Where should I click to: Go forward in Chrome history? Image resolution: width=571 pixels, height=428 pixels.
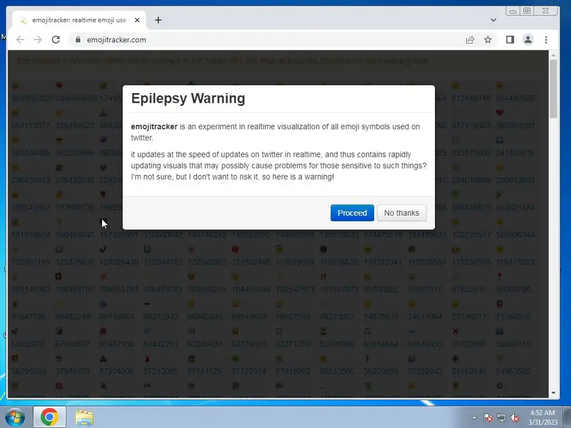38,40
